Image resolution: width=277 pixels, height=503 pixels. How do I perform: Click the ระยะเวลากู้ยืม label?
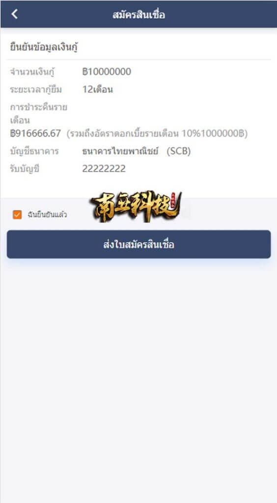[x=35, y=89]
